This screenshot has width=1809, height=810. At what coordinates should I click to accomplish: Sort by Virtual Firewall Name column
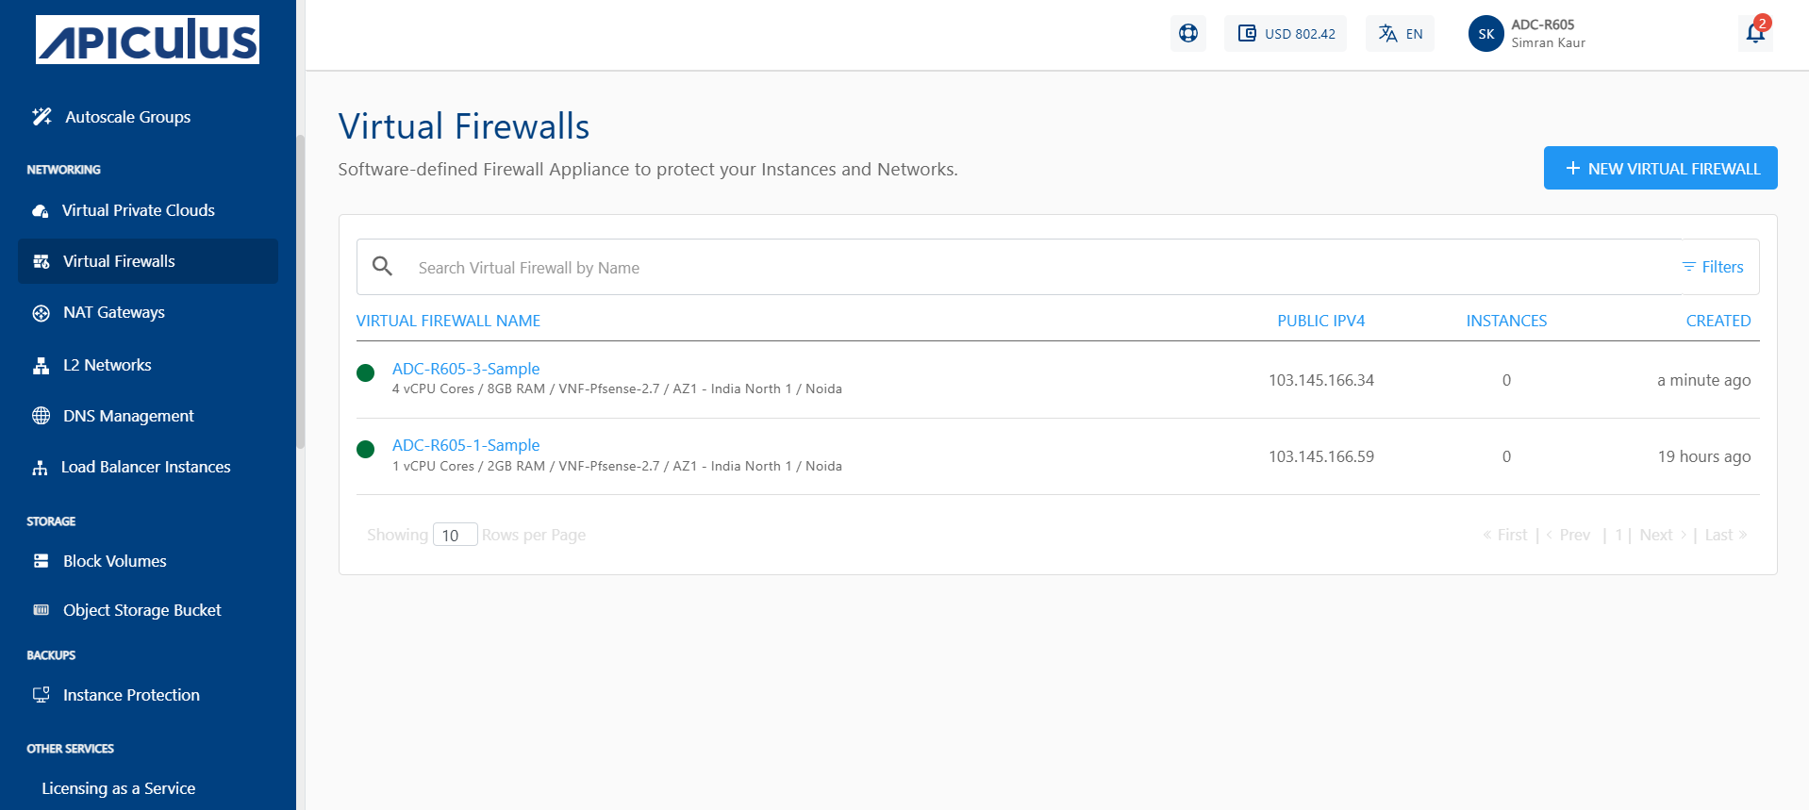tap(448, 321)
